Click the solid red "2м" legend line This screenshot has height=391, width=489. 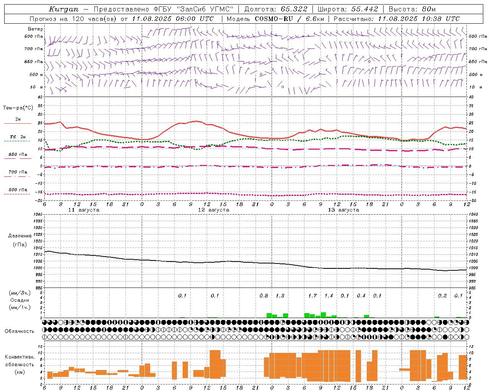18,124
